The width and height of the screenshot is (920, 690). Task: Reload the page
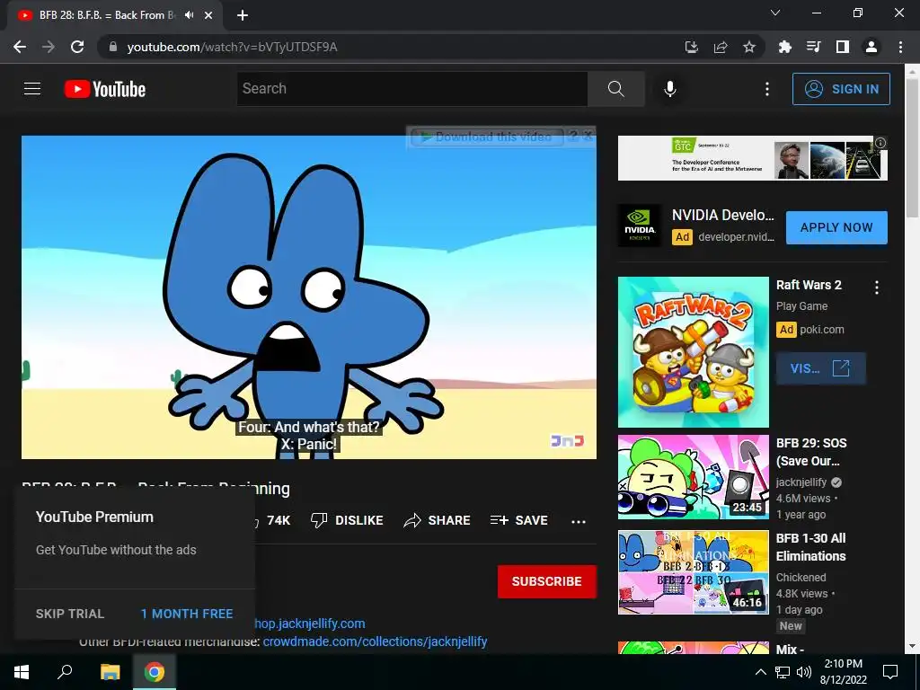[77, 47]
